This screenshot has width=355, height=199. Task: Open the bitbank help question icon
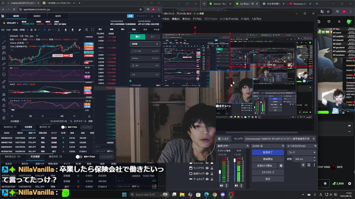pos(159,16)
